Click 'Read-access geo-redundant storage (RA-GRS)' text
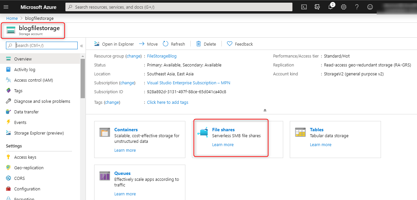The image size is (417, 200). 367,65
